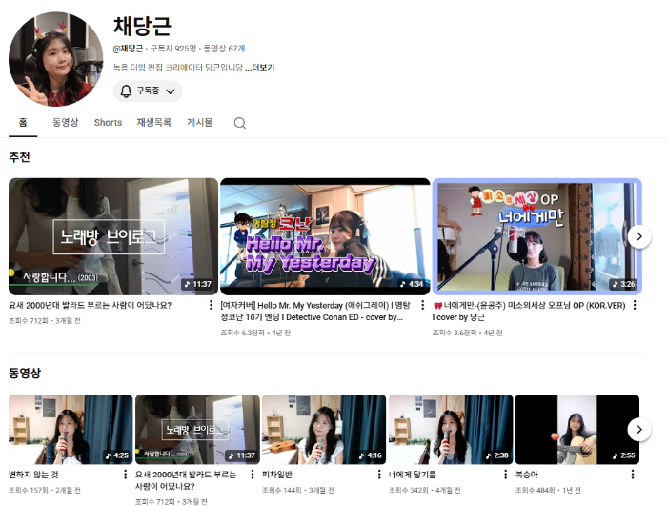Image resolution: width=667 pixels, height=506 pixels.
Task: Open the 채당근 channel profile picture
Action: click(55, 59)
